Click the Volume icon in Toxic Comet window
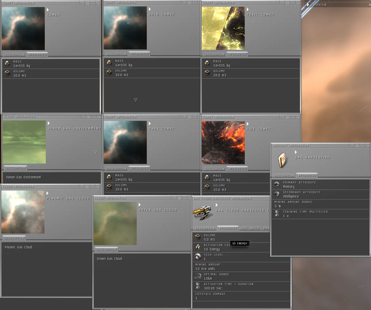This screenshot has height=310, width=371. click(207, 73)
